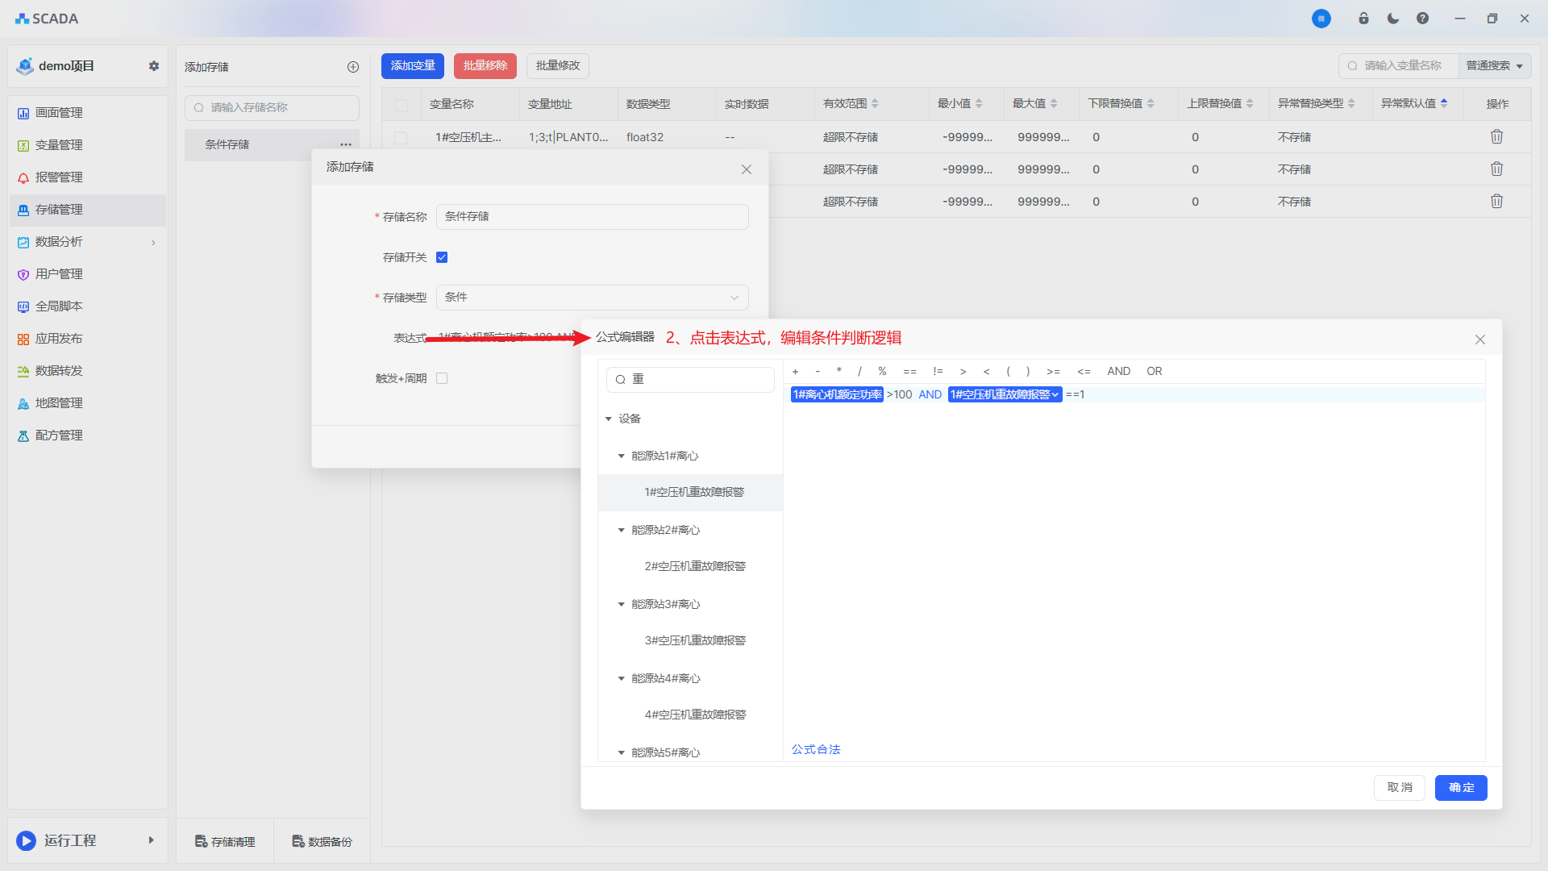The image size is (1548, 871).
Task: Close the formula editor dialog
Action: click(x=1479, y=340)
